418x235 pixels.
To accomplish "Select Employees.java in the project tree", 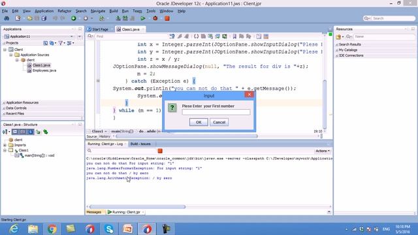I will tap(44, 70).
